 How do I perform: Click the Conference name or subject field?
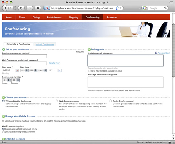tap(24, 56)
